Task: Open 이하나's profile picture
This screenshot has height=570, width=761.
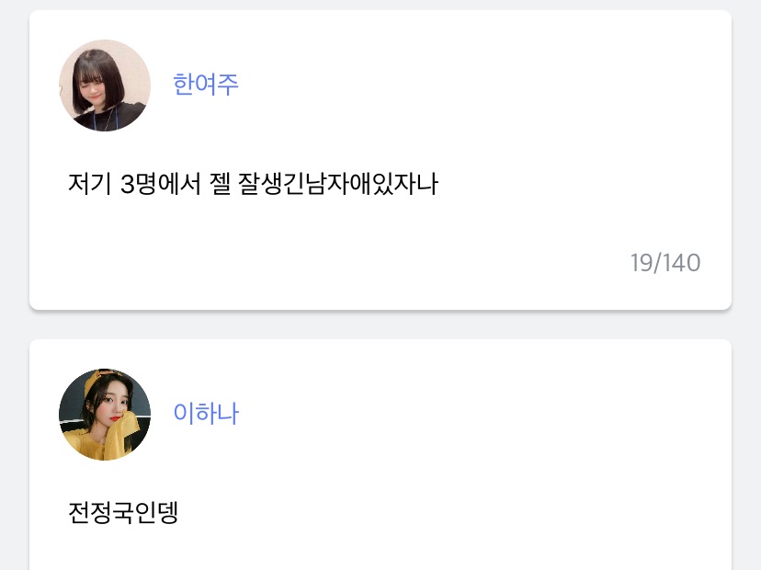Action: [105, 415]
